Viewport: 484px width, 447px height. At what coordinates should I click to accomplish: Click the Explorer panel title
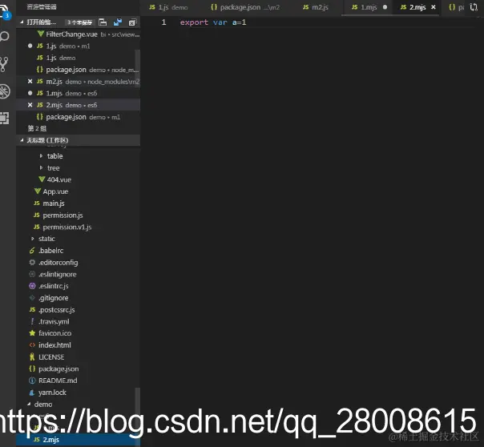42,6
